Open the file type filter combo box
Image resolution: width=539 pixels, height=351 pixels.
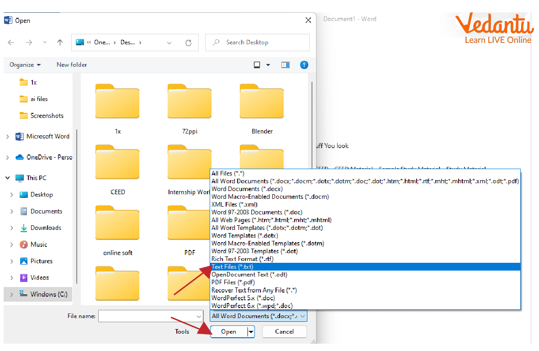(x=259, y=316)
